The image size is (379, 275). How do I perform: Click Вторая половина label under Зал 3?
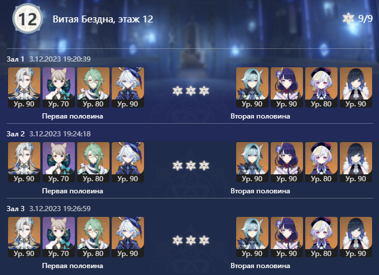click(x=260, y=266)
